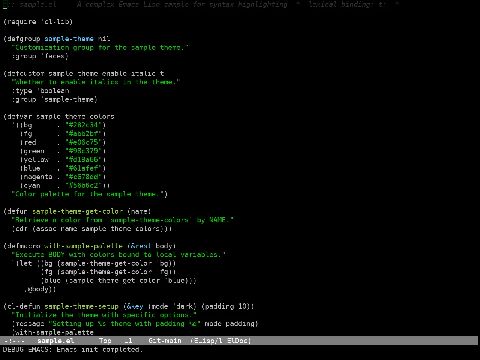This screenshot has height=360, width=480.
Task: Click the L1 line number indicator
Action: coord(128,340)
